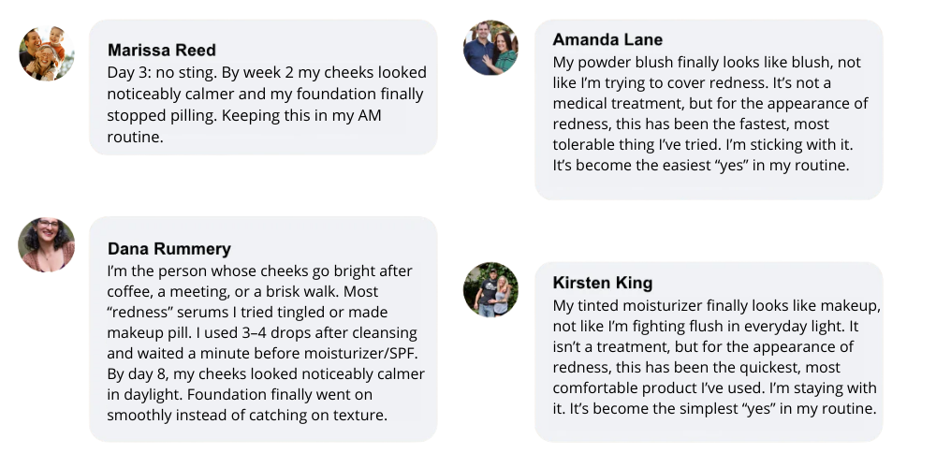Select the Kirsten King name
Image resolution: width=936 pixels, height=468 pixels.
pos(602,283)
